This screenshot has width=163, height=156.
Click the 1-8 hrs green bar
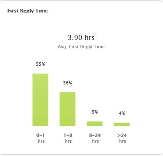pos(68,109)
